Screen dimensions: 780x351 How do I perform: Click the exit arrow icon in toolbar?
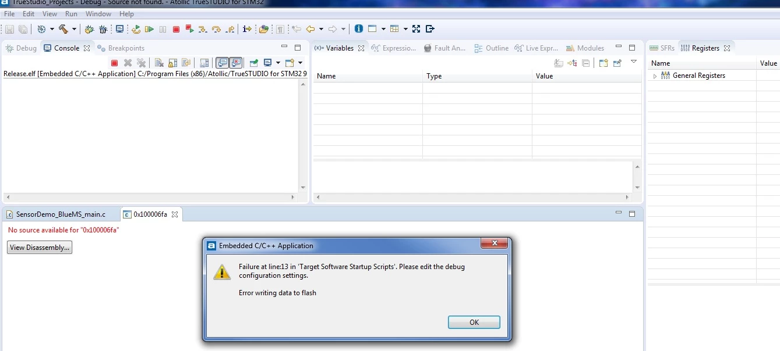tap(430, 29)
